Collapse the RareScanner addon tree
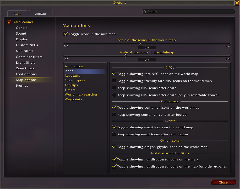Image resolution: width=240 pixels, height=189 pixels. click(x=9, y=22)
